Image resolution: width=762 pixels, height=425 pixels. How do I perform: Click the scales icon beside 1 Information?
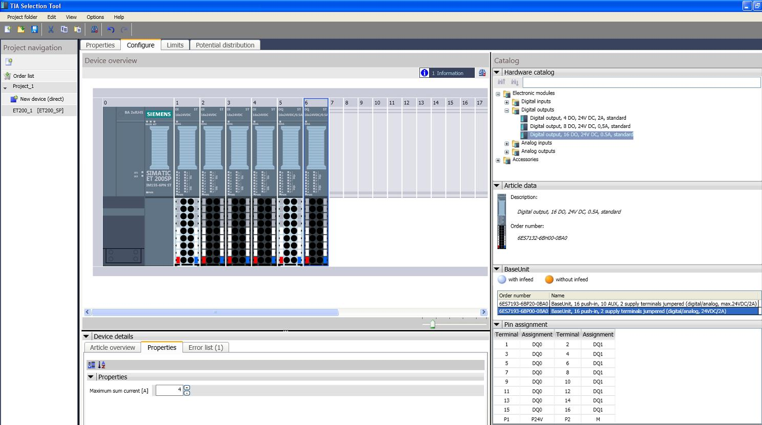[x=482, y=73]
